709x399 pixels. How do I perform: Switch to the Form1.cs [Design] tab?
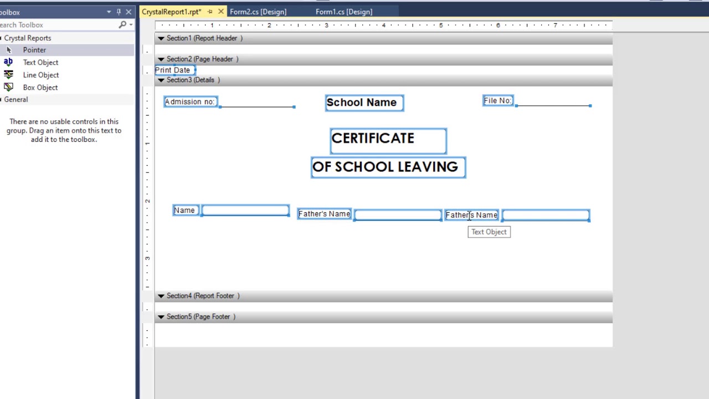pyautogui.click(x=344, y=12)
